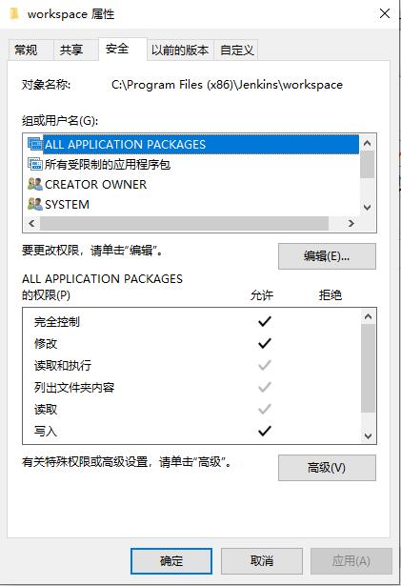This screenshot has height=586, width=401.
Task: Open the 自定义 tab
Action: point(237,50)
